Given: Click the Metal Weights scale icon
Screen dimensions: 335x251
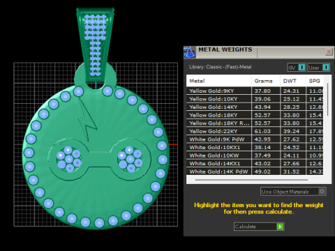Looking at the screenshot, I should click(189, 52).
